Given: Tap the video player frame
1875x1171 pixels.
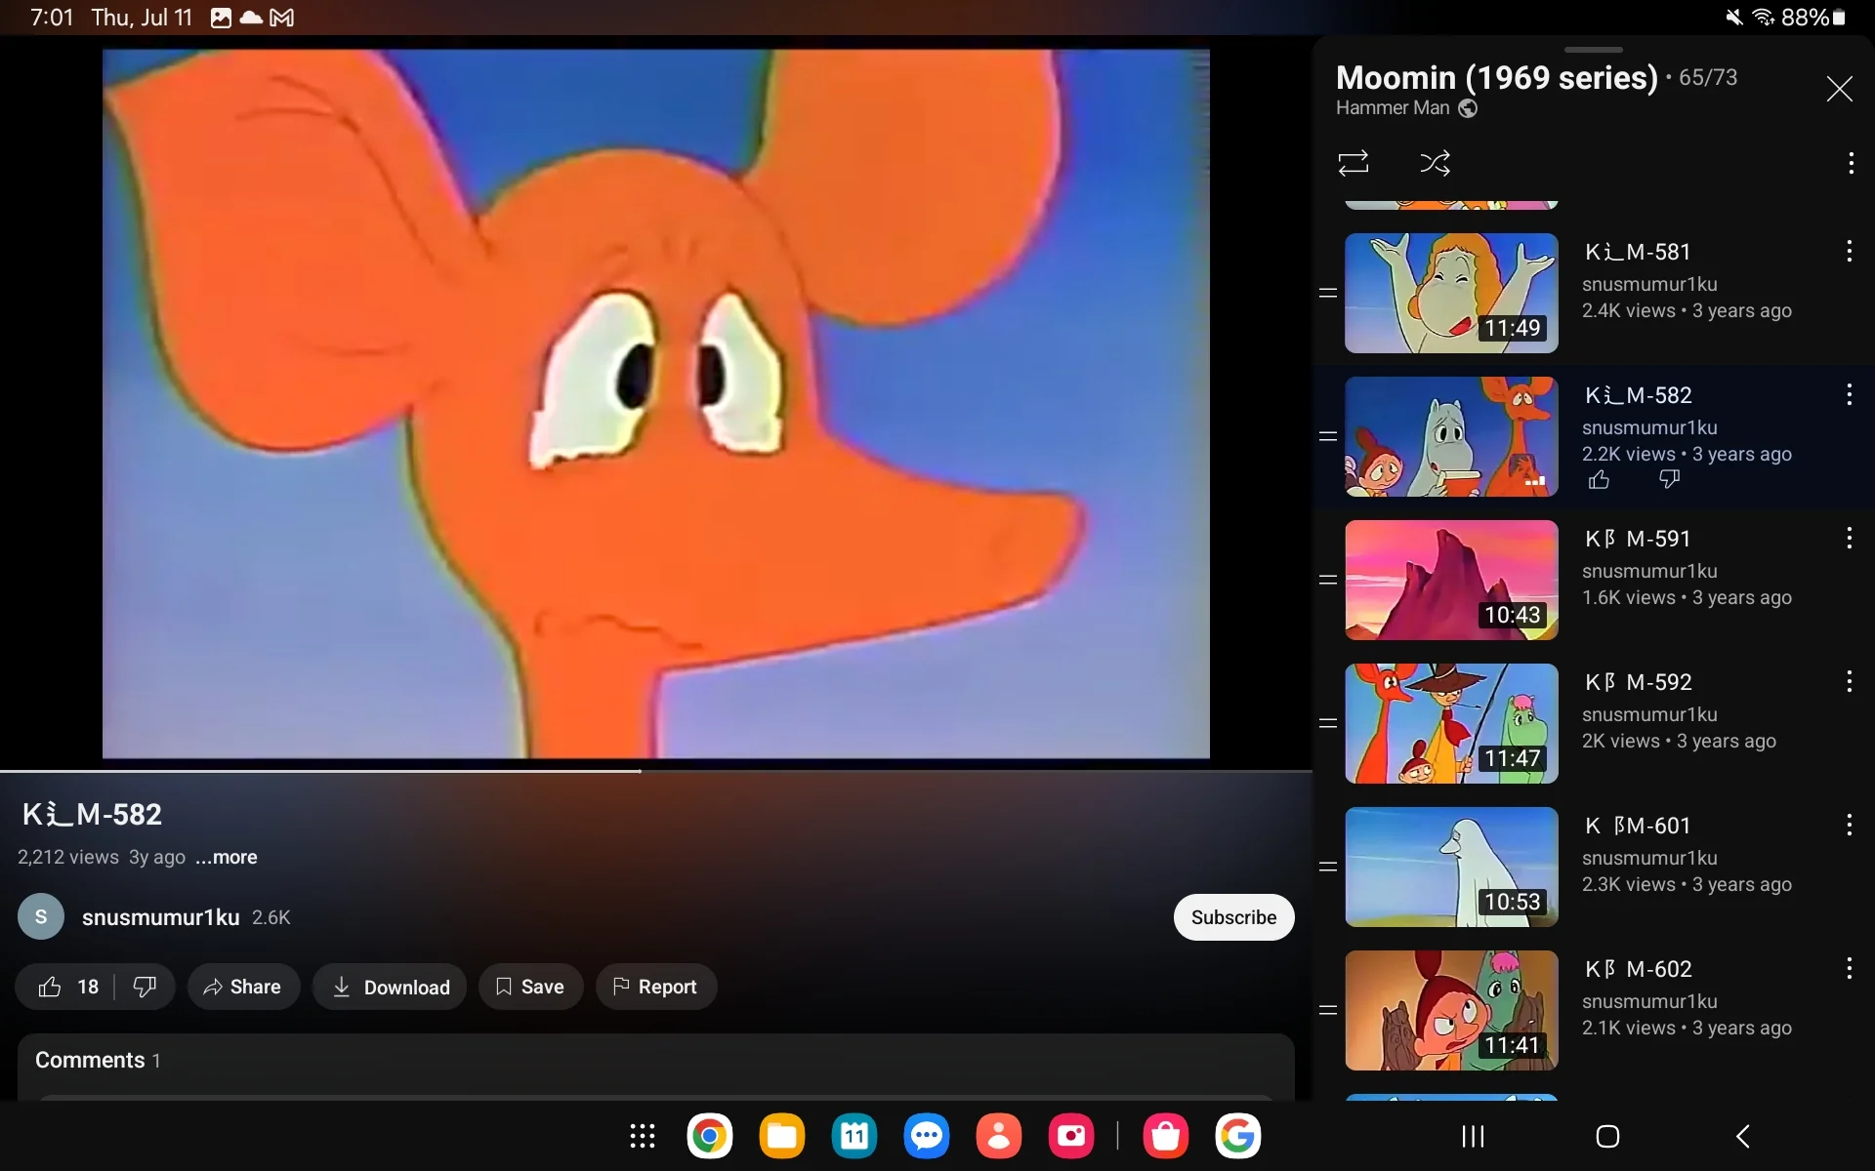Looking at the screenshot, I should point(656,403).
